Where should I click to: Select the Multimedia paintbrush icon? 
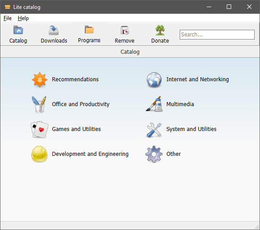(154, 104)
